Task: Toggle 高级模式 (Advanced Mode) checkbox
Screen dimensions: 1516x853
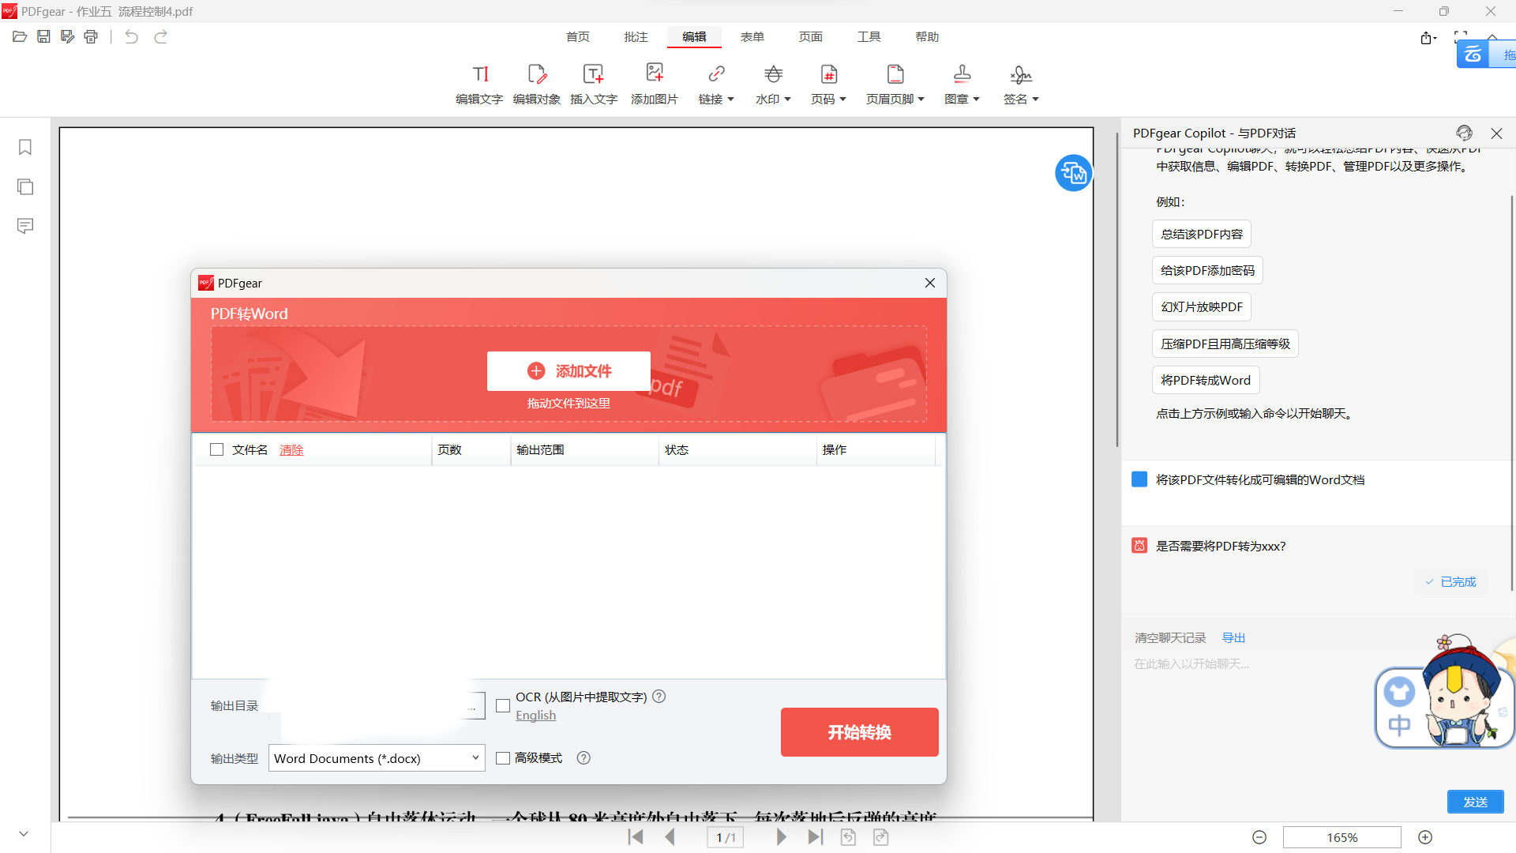Action: 503,757
